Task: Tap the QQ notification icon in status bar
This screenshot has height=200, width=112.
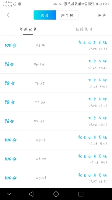Action: (15, 4)
